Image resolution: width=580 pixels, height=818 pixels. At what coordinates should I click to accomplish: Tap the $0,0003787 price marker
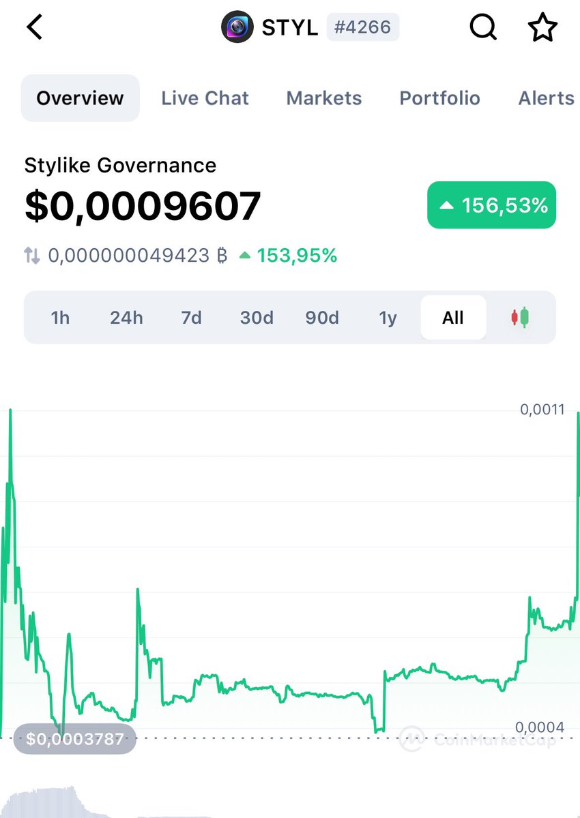coord(75,738)
